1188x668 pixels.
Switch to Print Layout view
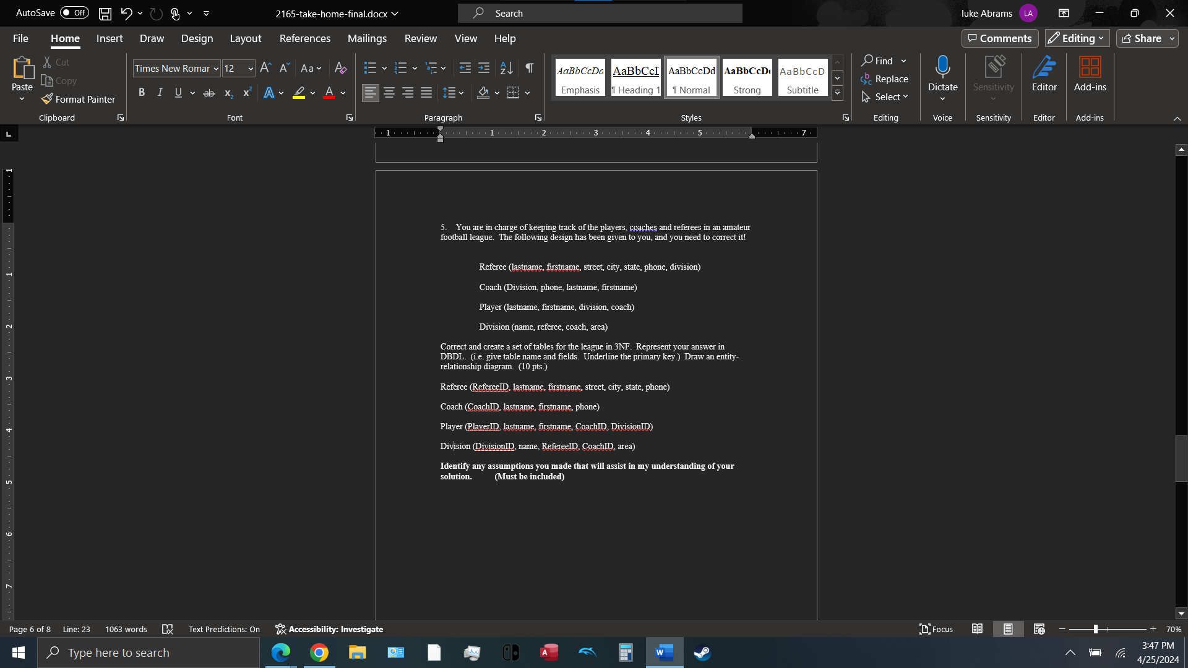(x=1009, y=629)
